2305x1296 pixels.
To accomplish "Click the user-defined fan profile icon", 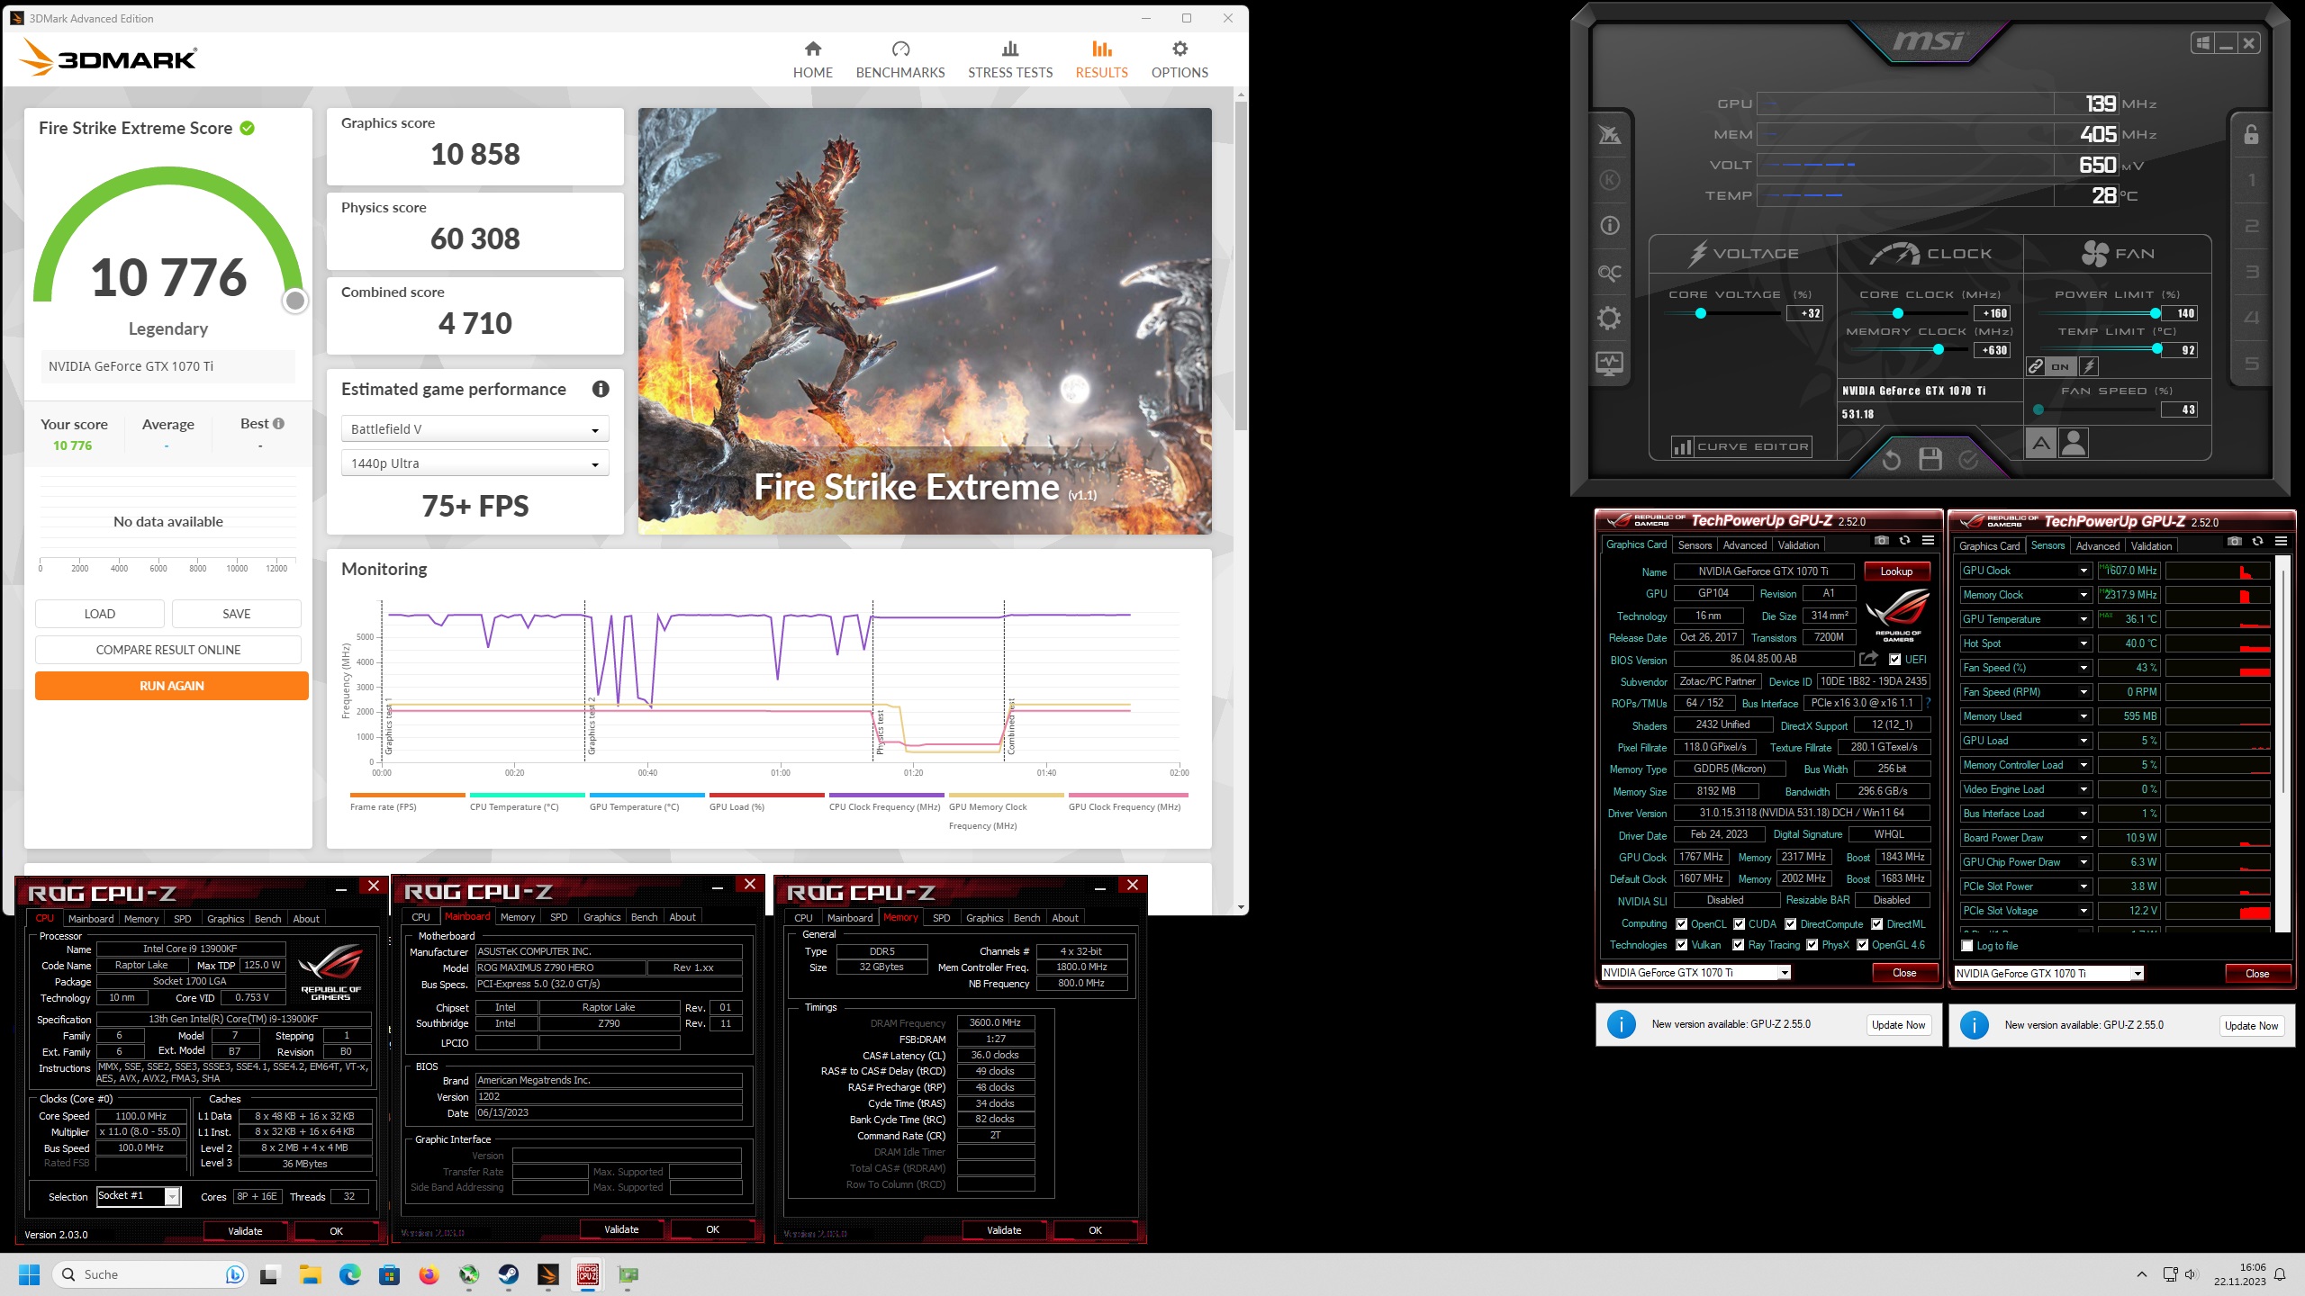I will (2074, 443).
